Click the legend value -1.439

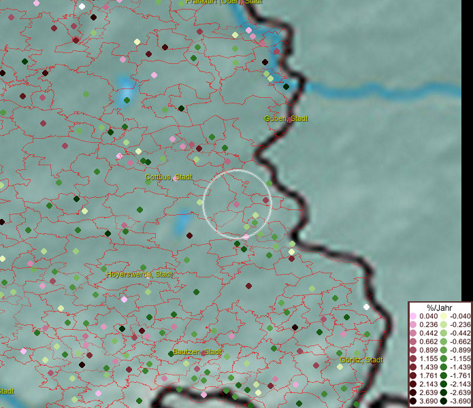[460, 367]
